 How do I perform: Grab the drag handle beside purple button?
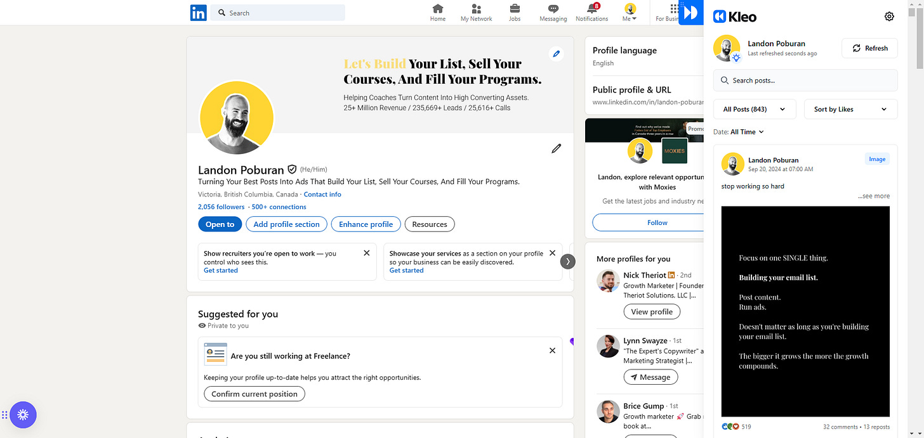[4, 415]
